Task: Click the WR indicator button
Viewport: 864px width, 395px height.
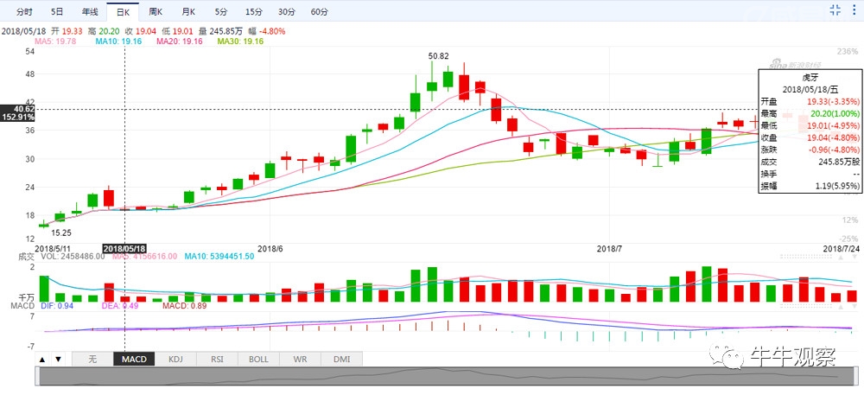Action: 300,359
